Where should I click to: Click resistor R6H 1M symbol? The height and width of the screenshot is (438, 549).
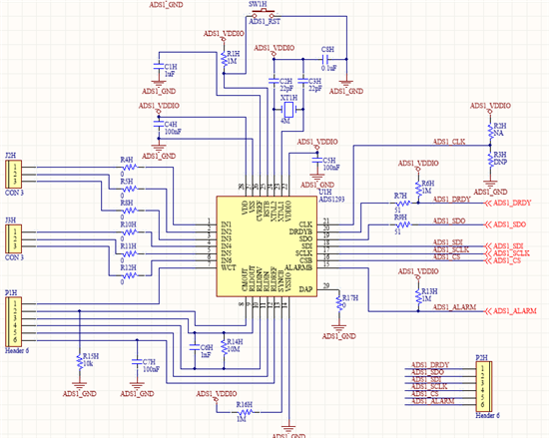pyautogui.click(x=418, y=189)
